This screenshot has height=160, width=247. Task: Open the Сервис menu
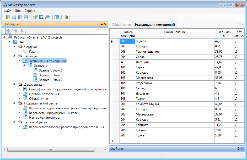[30, 11]
